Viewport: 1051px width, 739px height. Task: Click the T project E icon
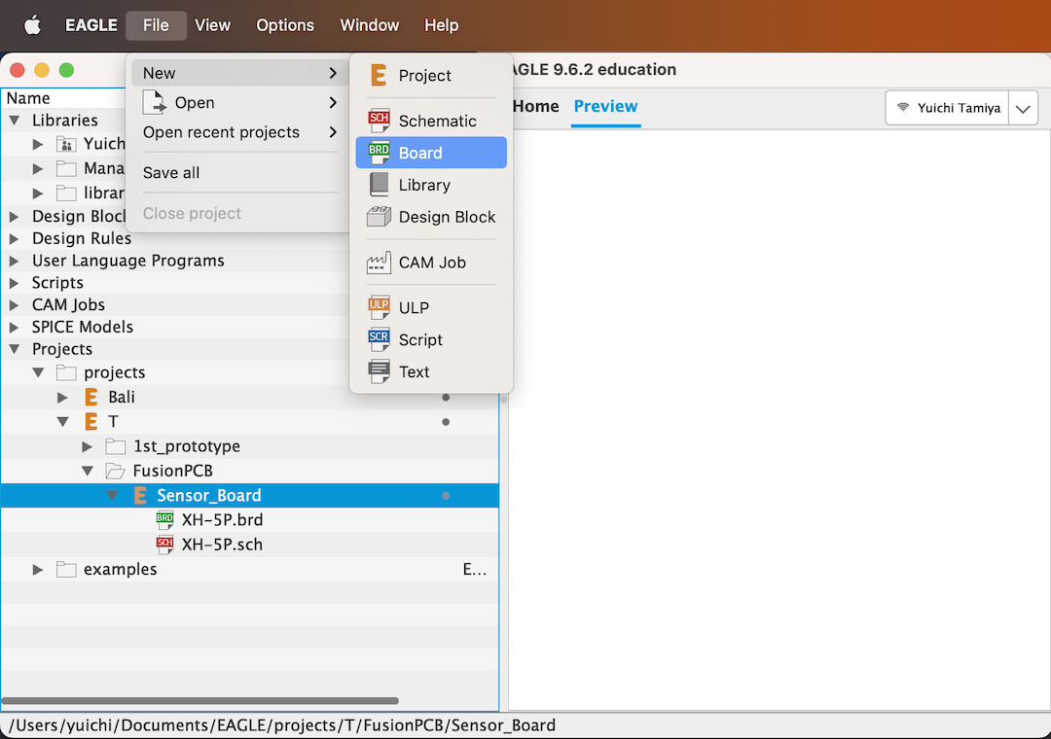click(x=91, y=421)
